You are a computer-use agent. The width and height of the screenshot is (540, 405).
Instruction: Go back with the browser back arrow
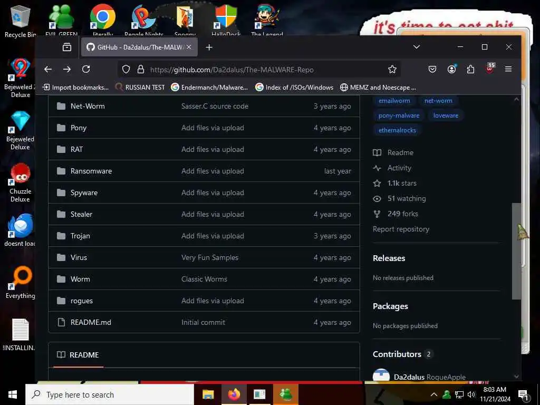[48, 69]
